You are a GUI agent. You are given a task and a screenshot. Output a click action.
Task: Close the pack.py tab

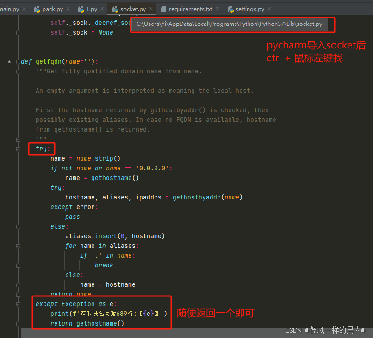pyautogui.click(x=68, y=9)
